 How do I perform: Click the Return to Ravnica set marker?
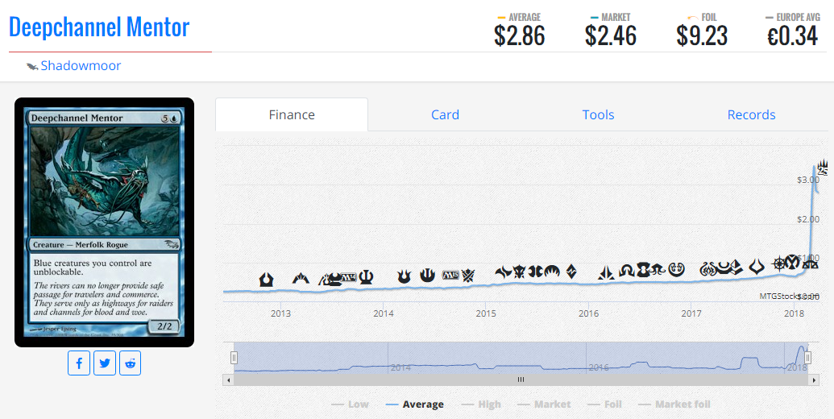tap(267, 279)
